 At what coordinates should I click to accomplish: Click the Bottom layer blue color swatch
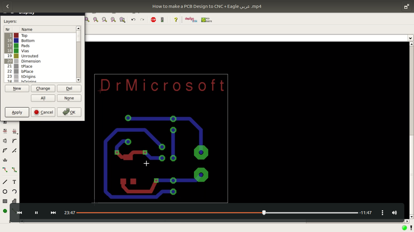(x=16, y=40)
